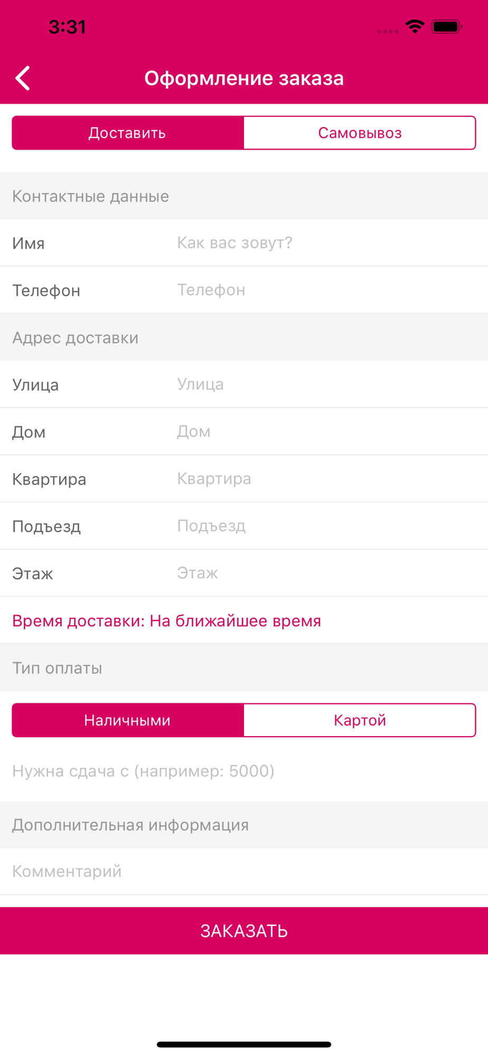Focus the Комментарий comment field
The image size is (488, 1057).
click(x=243, y=871)
